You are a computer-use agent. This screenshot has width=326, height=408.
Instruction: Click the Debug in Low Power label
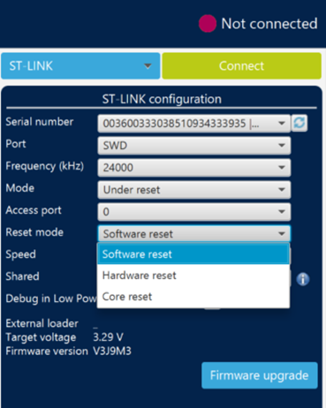[x=51, y=298]
